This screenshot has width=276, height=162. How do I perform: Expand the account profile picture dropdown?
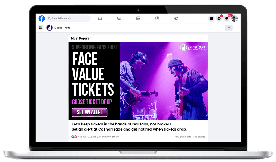coord(235,19)
